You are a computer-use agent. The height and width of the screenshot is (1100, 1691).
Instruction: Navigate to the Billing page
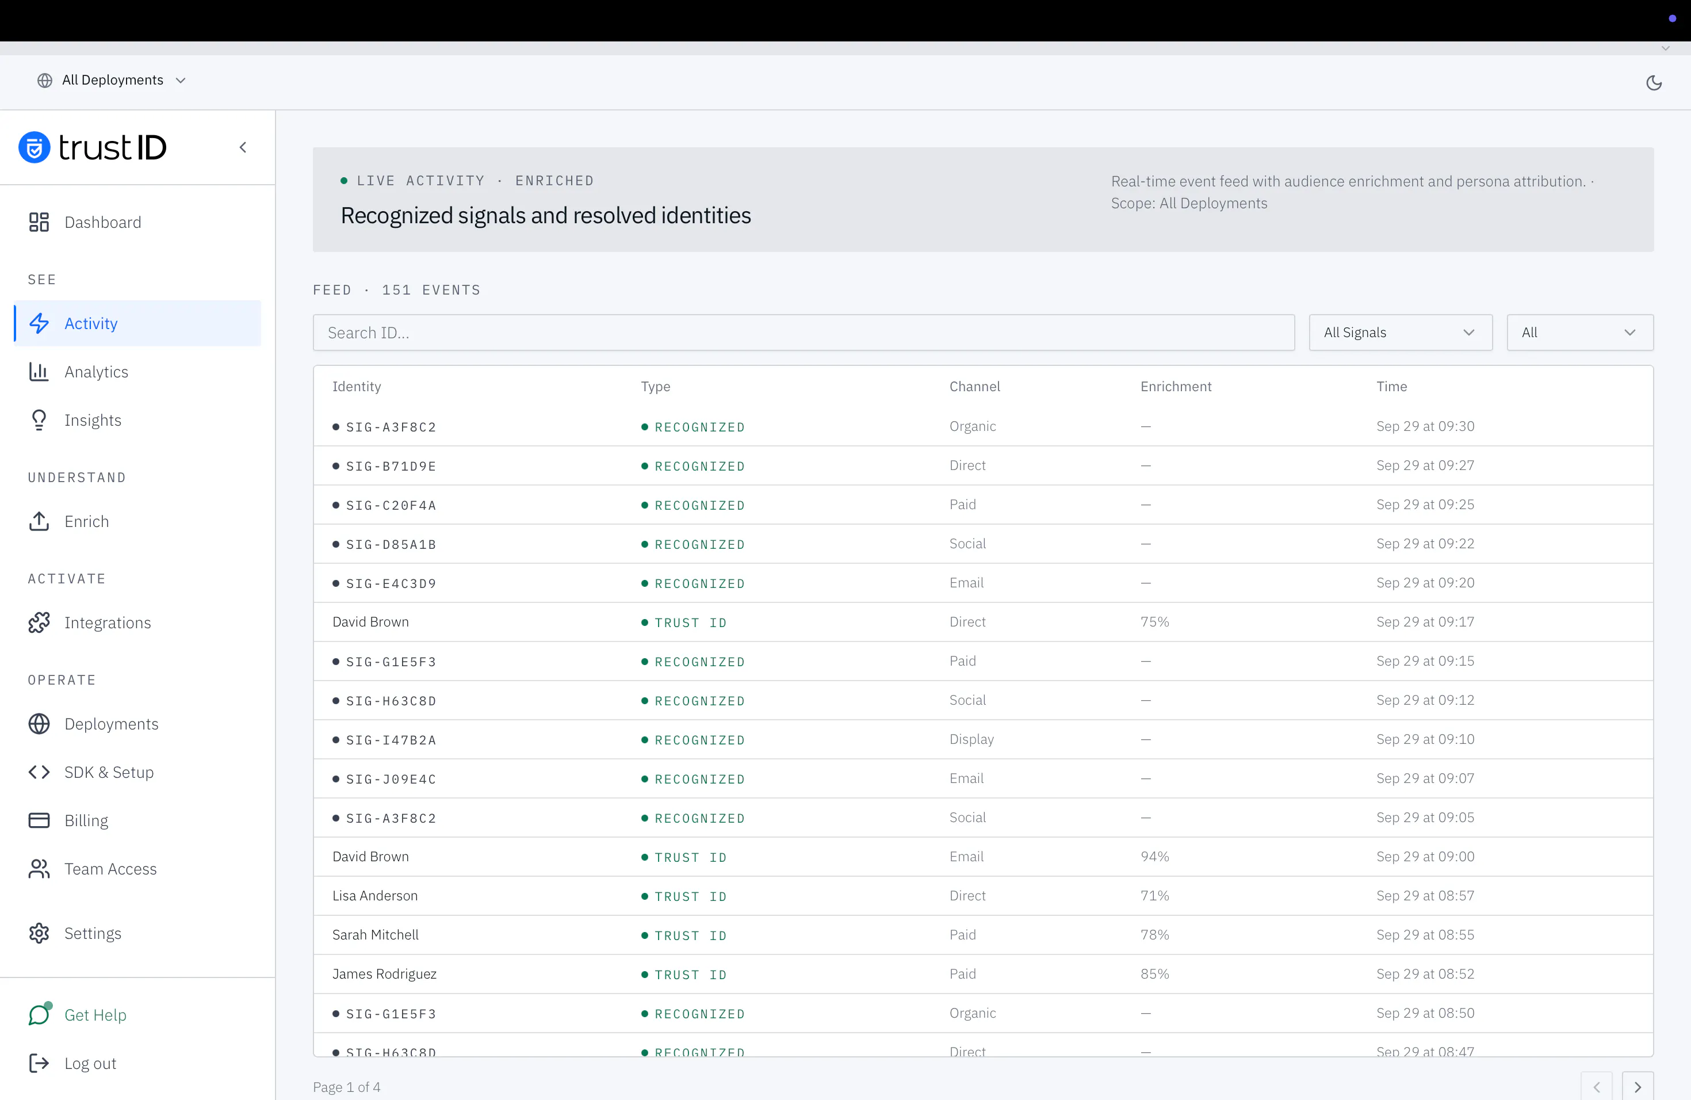[x=137, y=820]
